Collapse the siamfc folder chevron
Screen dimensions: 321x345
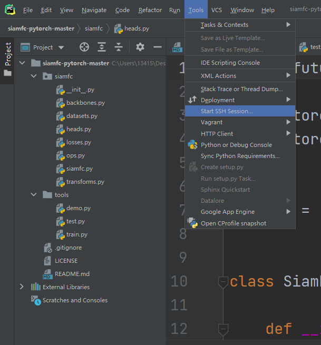click(x=34, y=76)
